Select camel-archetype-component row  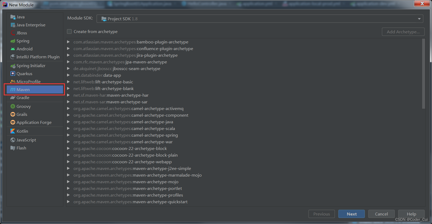[244, 115]
